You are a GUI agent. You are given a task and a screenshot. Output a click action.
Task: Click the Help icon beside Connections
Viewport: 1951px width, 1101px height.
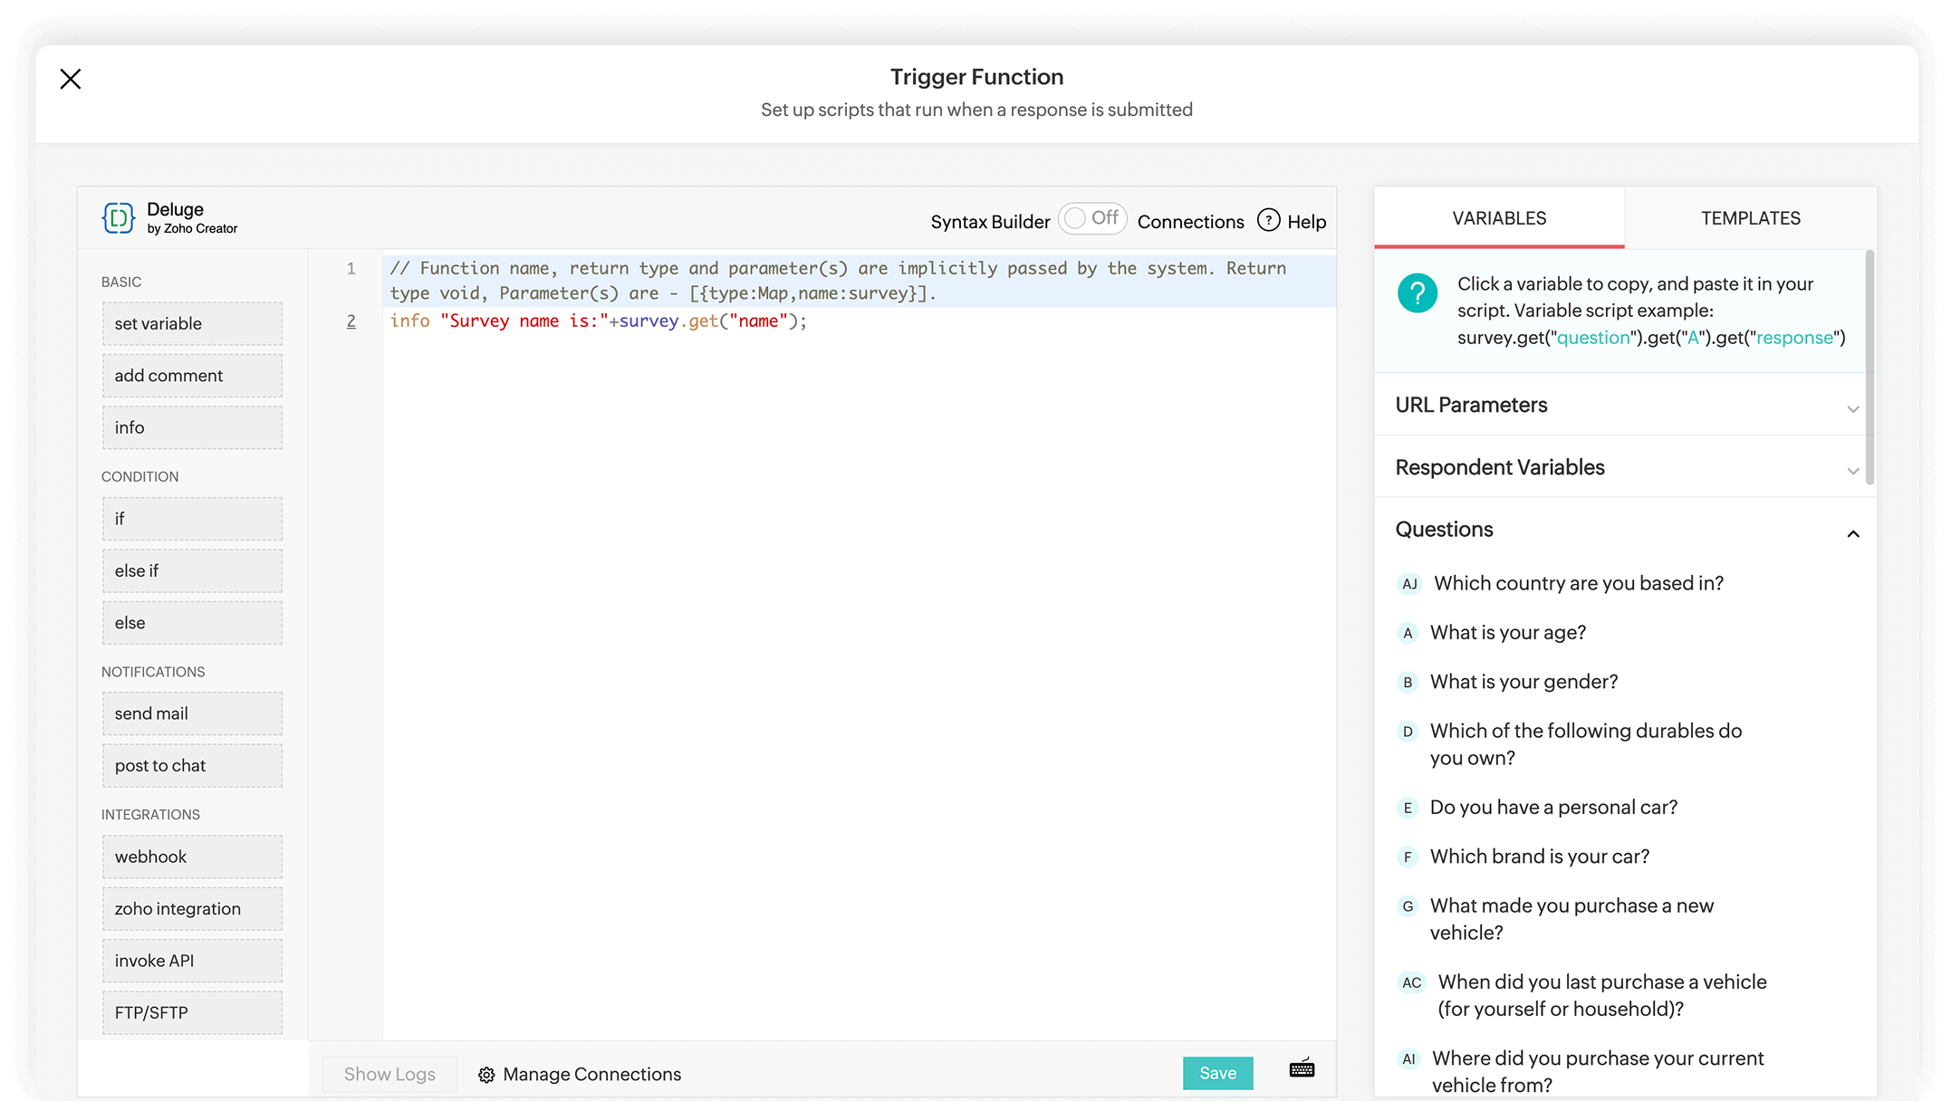tap(1269, 220)
